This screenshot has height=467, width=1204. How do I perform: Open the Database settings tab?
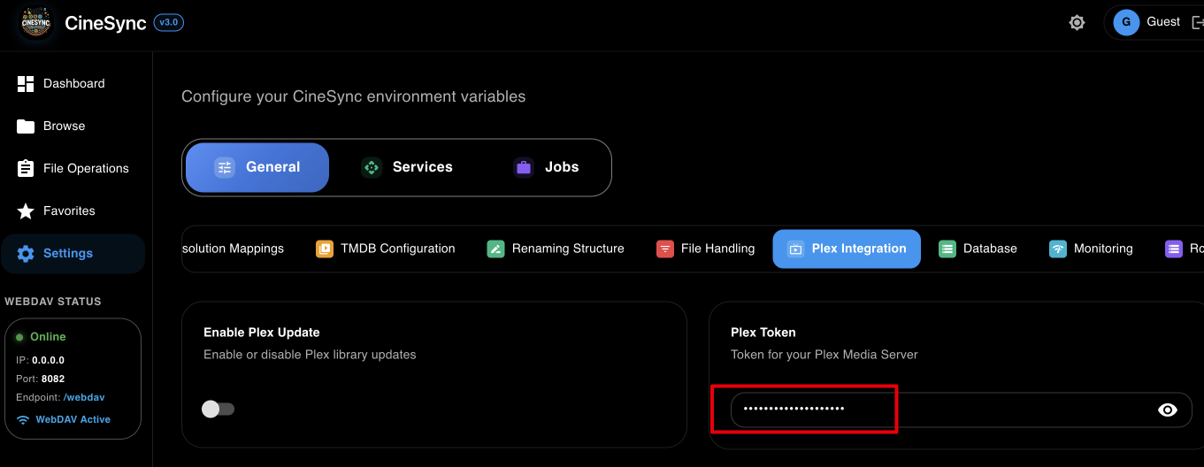pos(978,249)
